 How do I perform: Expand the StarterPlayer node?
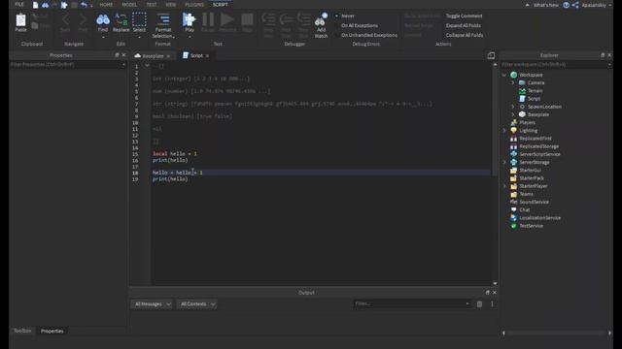pyautogui.click(x=504, y=186)
